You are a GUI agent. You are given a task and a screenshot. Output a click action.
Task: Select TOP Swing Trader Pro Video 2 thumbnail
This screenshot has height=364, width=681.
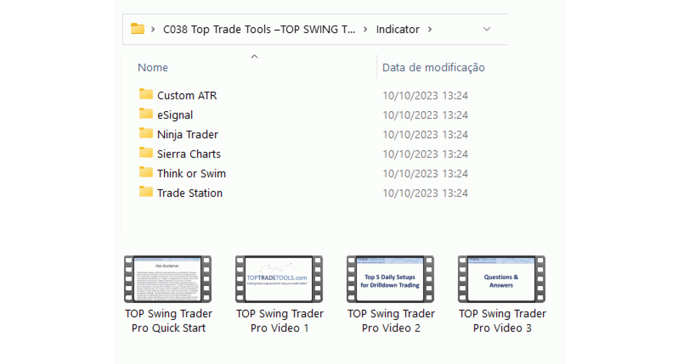click(x=391, y=279)
